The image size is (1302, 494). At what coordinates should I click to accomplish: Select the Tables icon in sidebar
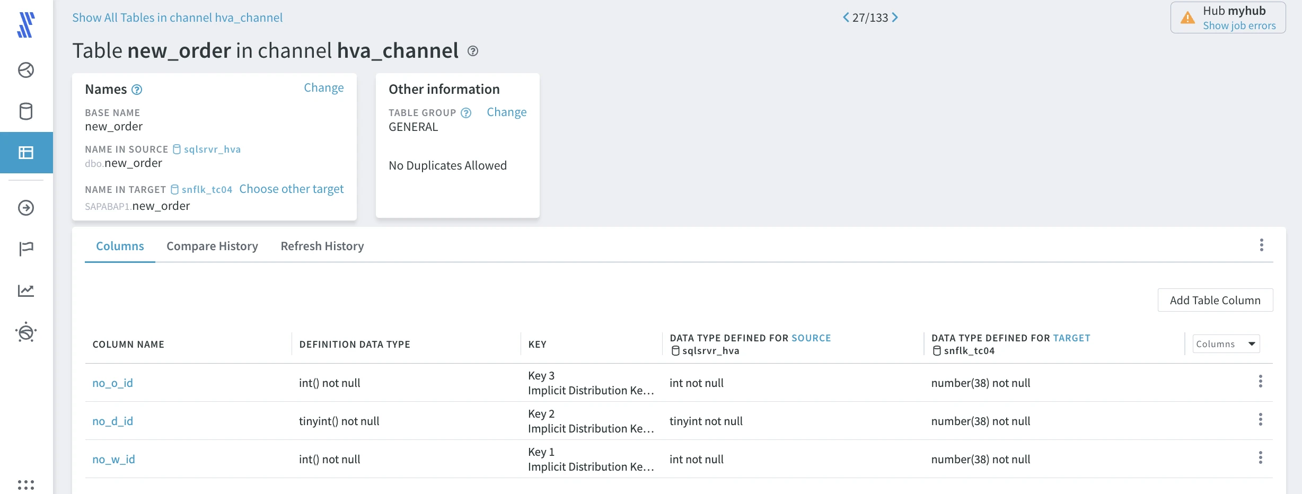pos(26,153)
